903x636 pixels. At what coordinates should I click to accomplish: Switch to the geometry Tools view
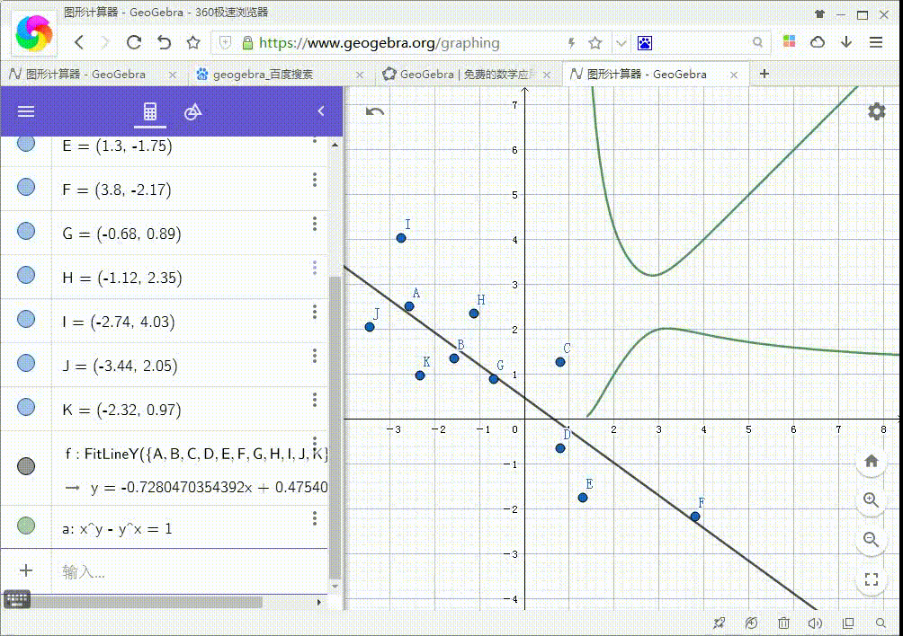[193, 111]
